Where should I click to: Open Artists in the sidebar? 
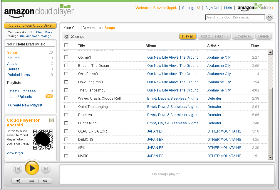click(12, 63)
